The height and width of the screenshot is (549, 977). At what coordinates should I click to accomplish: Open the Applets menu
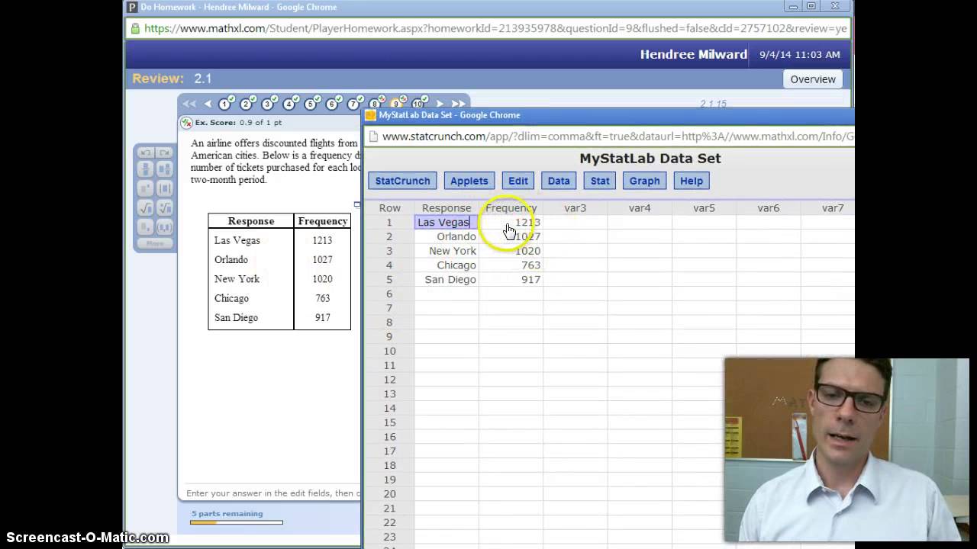[469, 181]
